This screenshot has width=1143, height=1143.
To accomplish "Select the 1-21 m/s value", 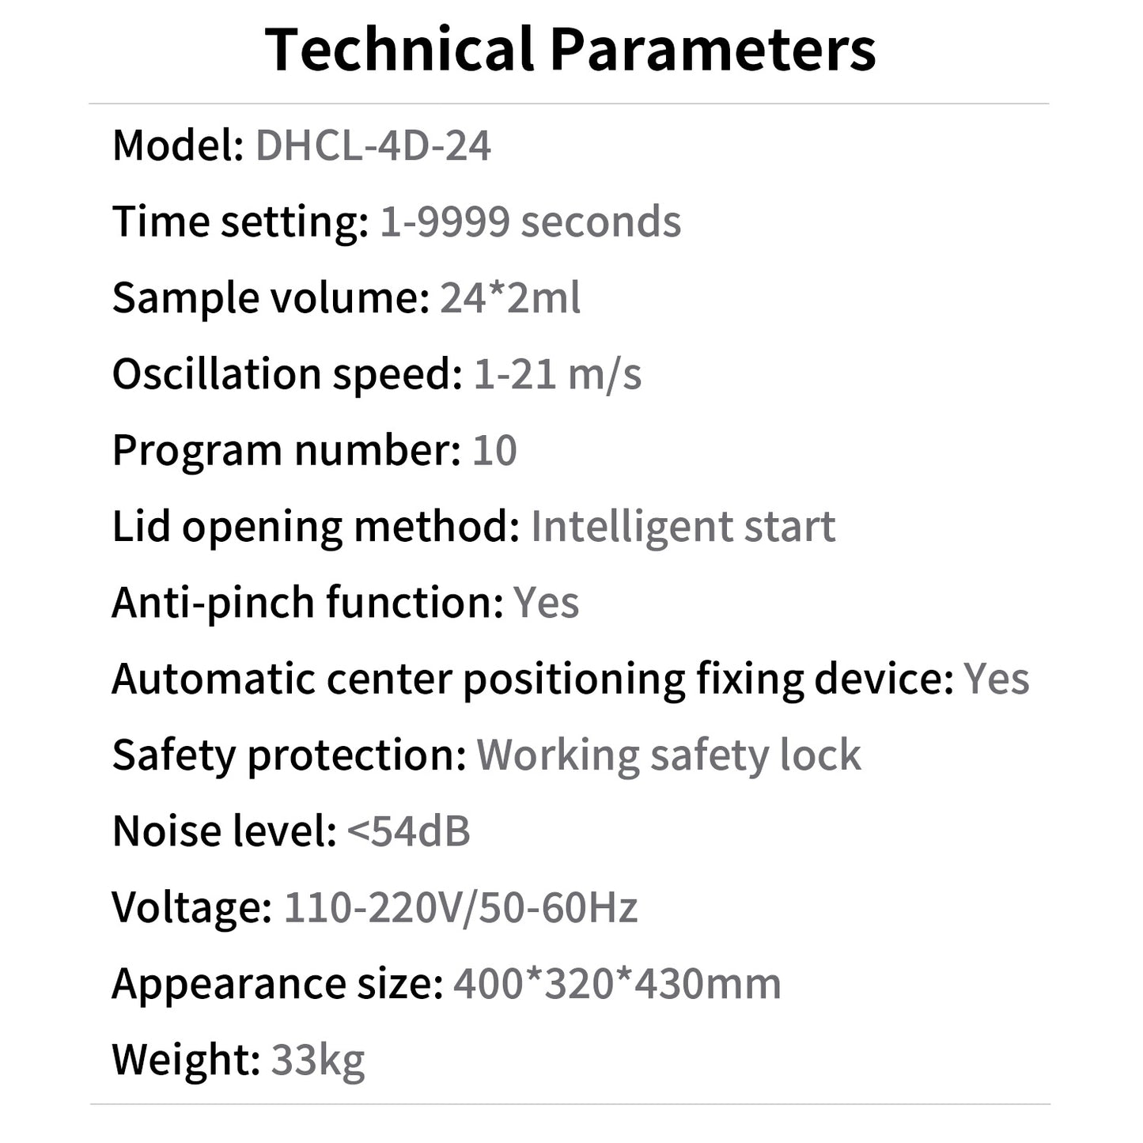I will pos(557,374).
